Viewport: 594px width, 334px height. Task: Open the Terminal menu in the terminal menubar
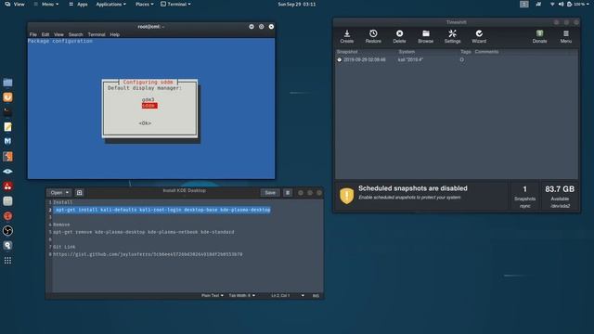coord(97,34)
